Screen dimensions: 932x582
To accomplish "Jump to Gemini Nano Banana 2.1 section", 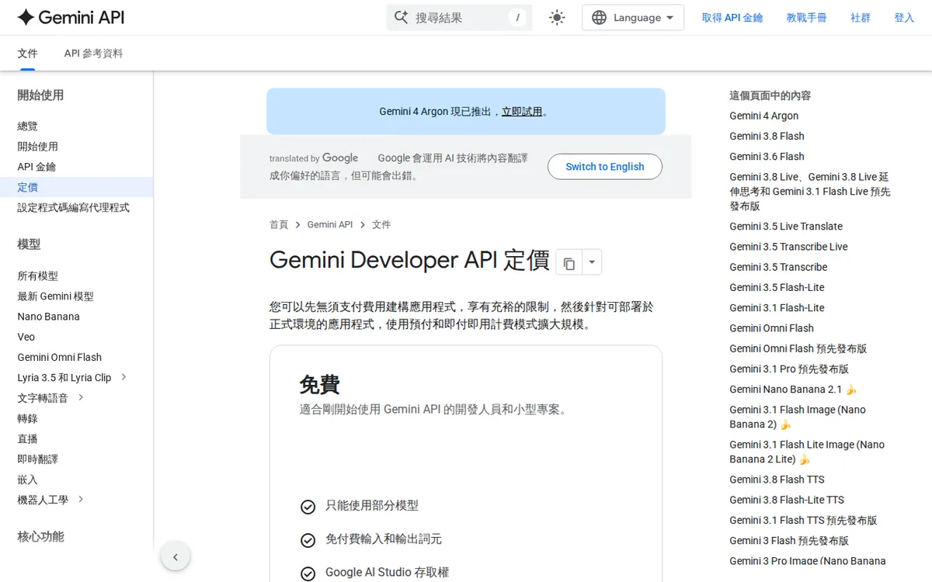I will tap(793, 389).
